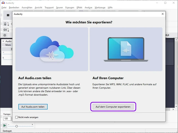Viewport: 178px width, 133px height.
Task: Open the Transport menu
Action: click(49, 7)
